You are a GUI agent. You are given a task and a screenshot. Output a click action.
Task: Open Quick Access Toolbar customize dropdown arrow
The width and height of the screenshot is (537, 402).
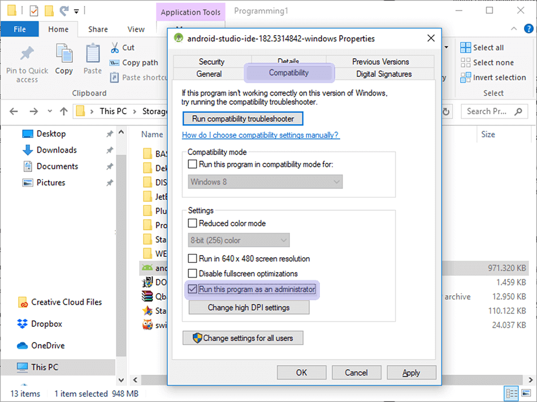(76, 11)
